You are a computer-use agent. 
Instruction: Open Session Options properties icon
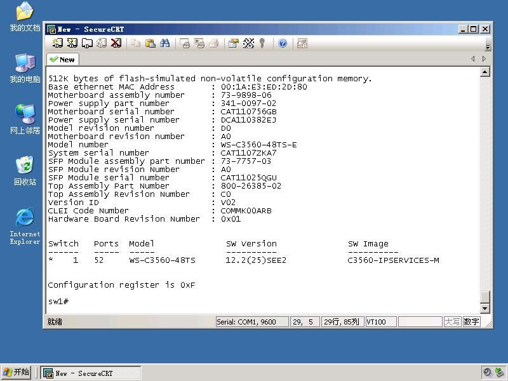233,43
